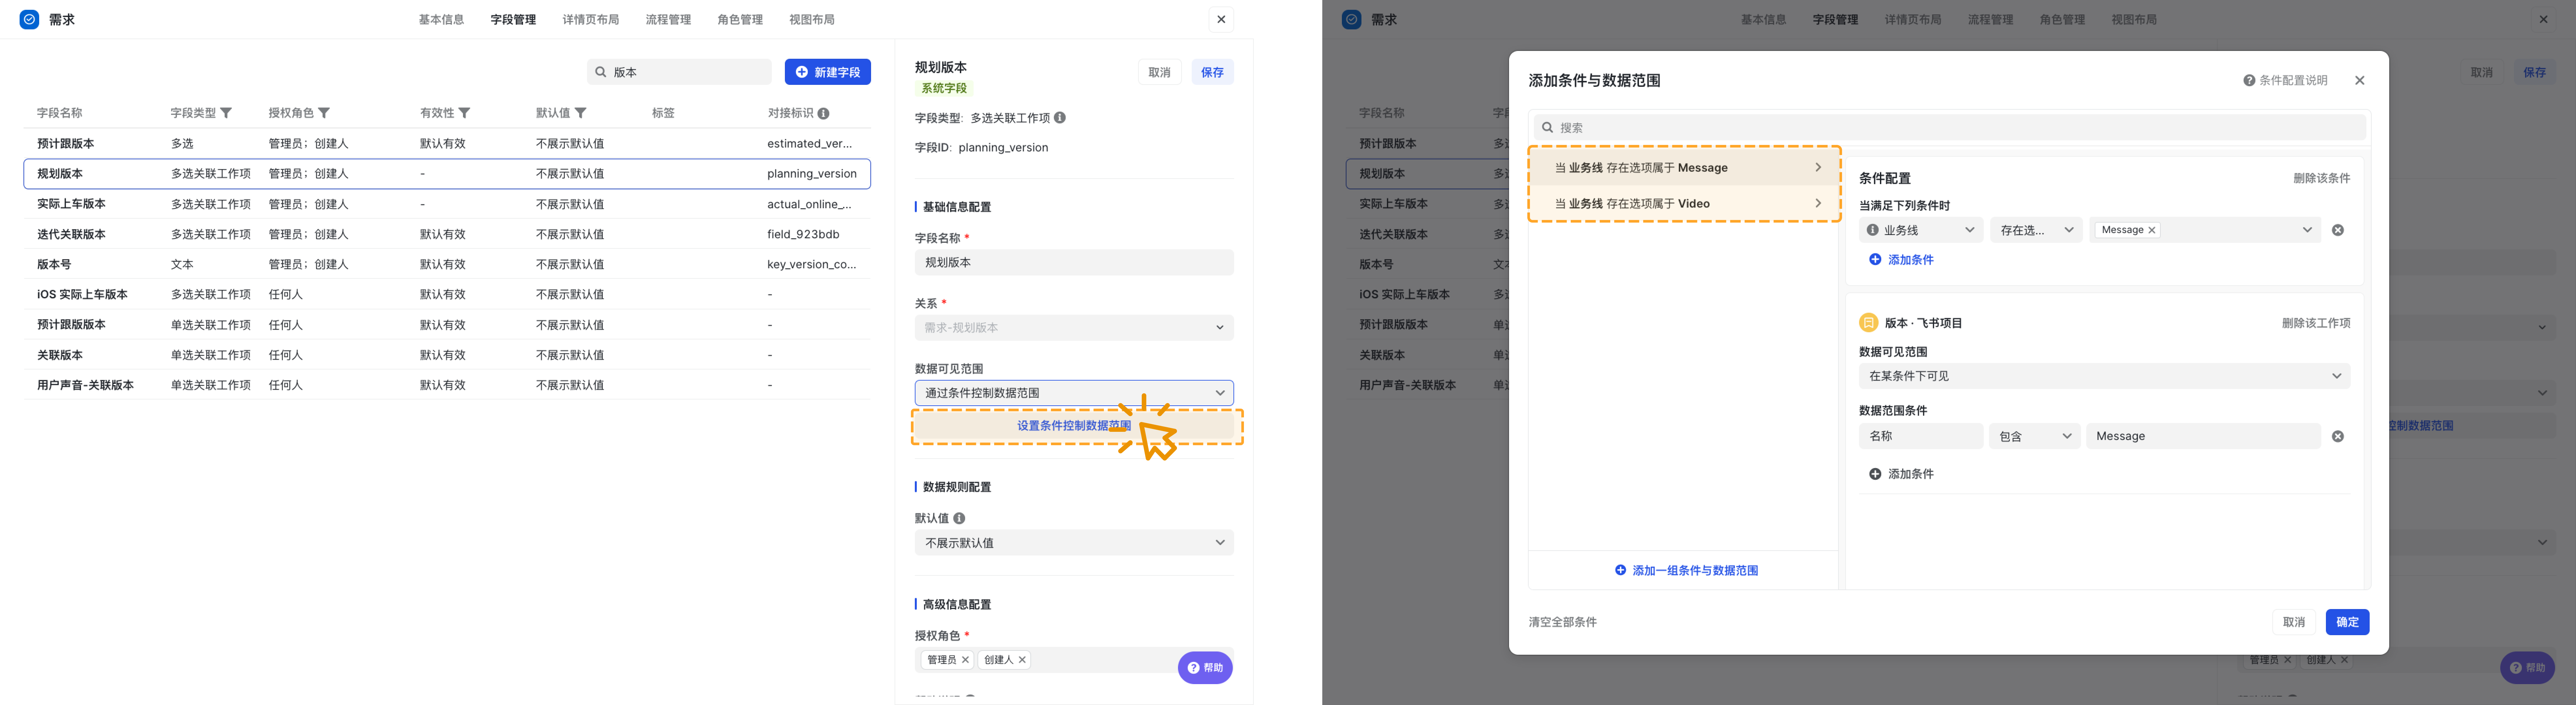Open 基本信息 tab in left window
Screen dimensions: 2576x705
(441, 19)
